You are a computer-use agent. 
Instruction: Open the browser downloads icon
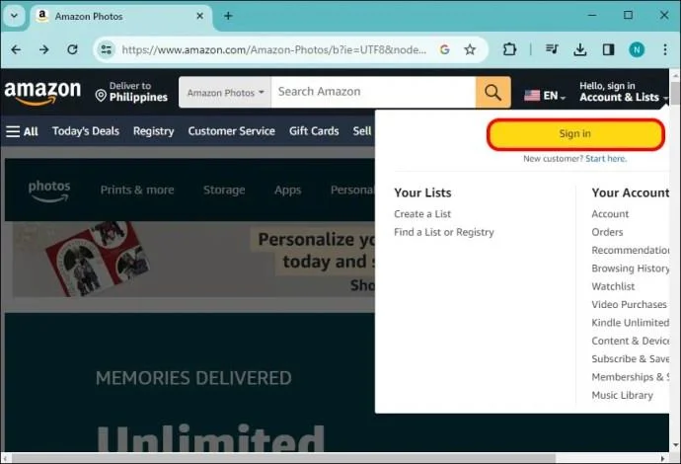tap(579, 49)
